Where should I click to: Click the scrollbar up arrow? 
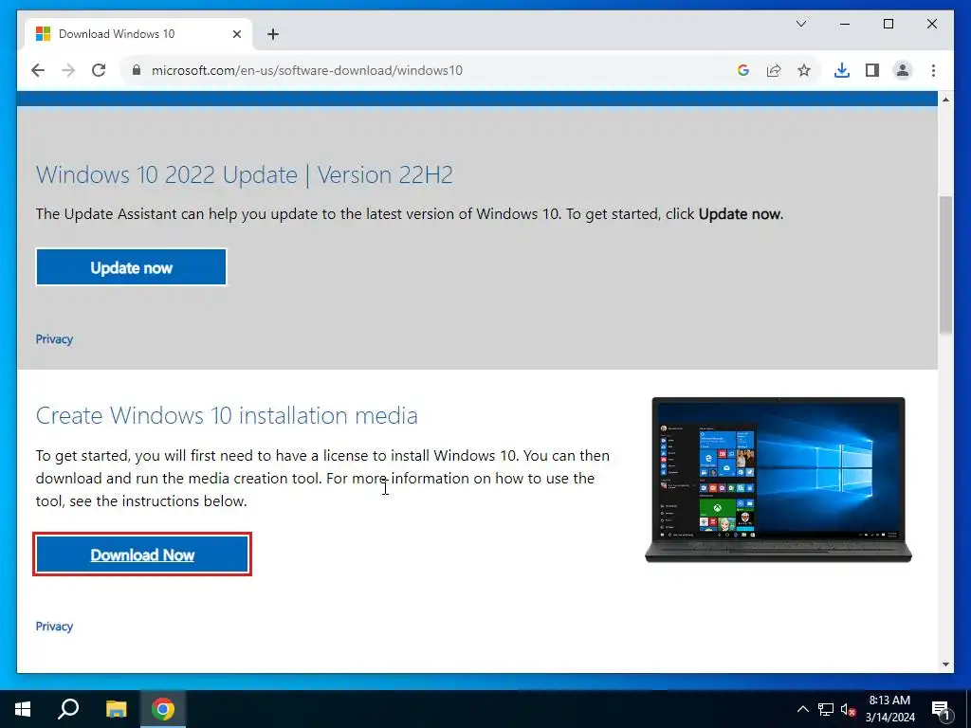point(945,100)
